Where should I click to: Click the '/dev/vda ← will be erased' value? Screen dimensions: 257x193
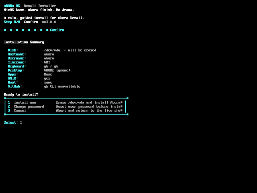[x=70, y=50]
